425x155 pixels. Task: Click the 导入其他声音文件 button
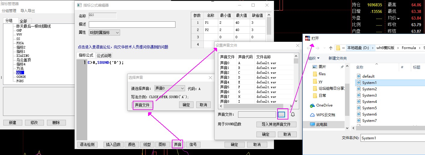point(276,124)
